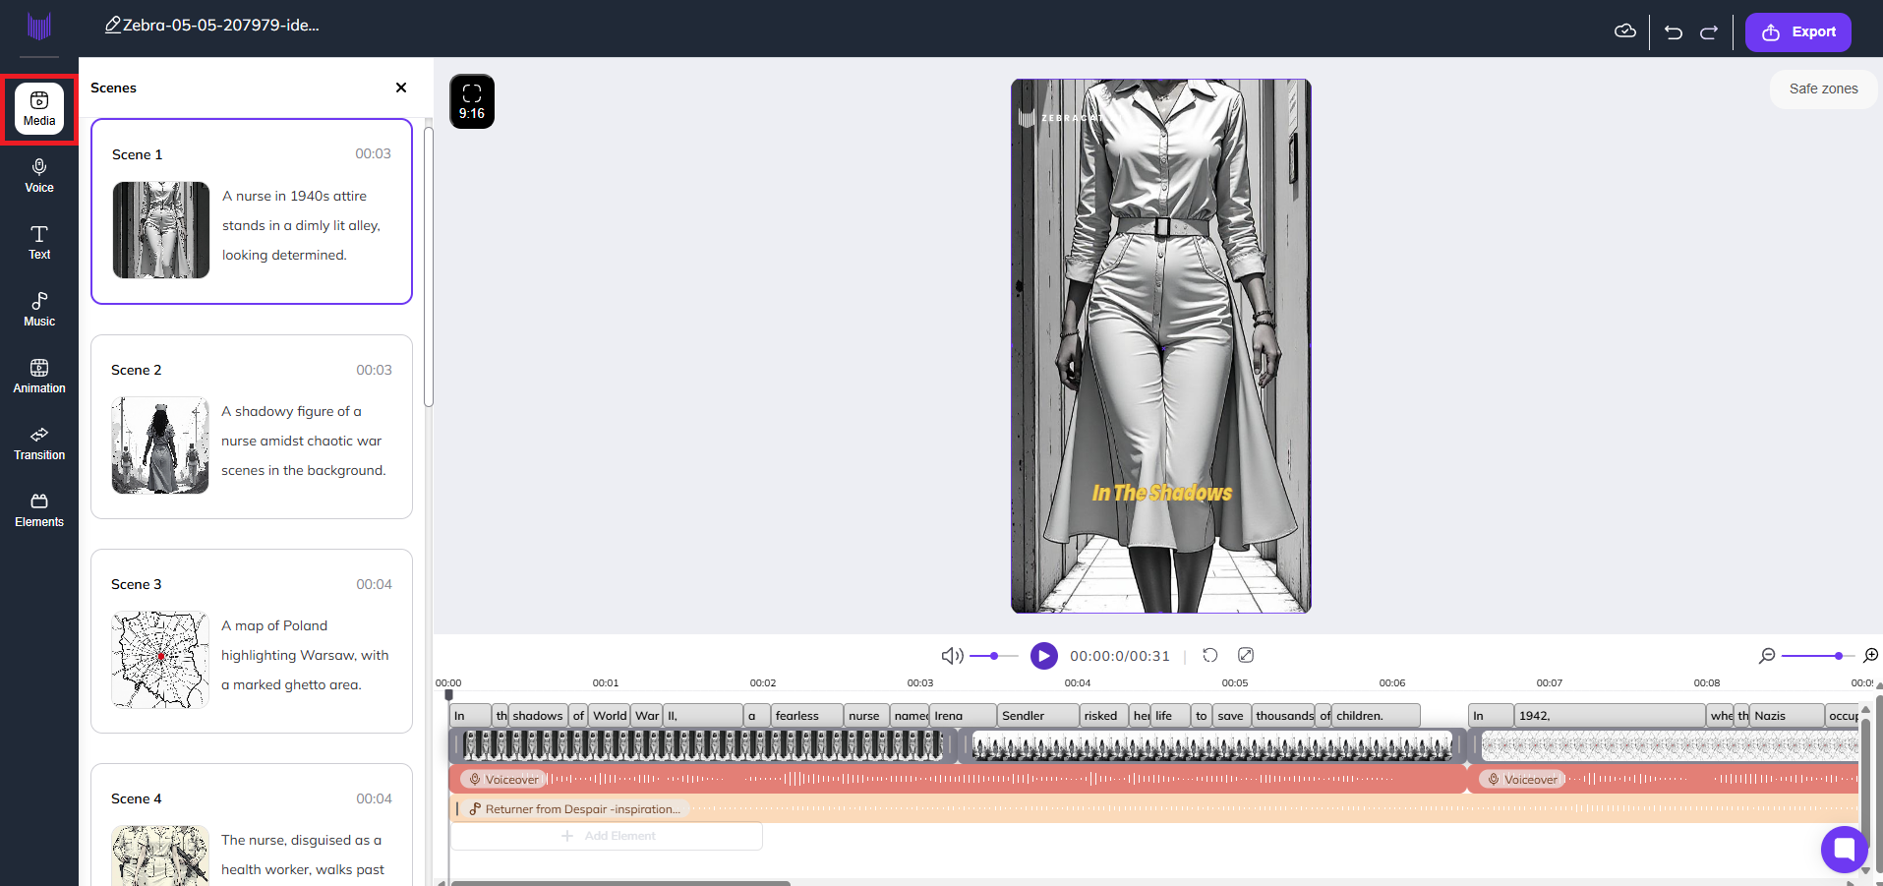Select the 'fearless' caption word
The image size is (1883, 886).
807,716
